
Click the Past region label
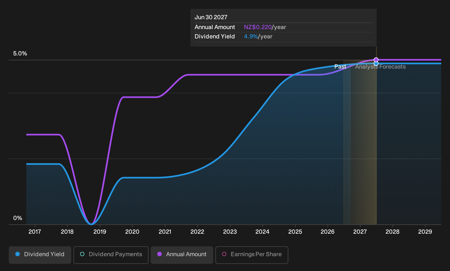coord(340,67)
